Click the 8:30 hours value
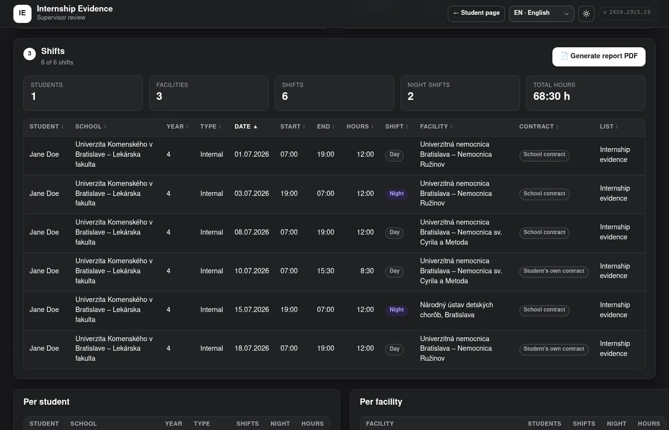Viewport: 669px width, 430px height. point(367,271)
